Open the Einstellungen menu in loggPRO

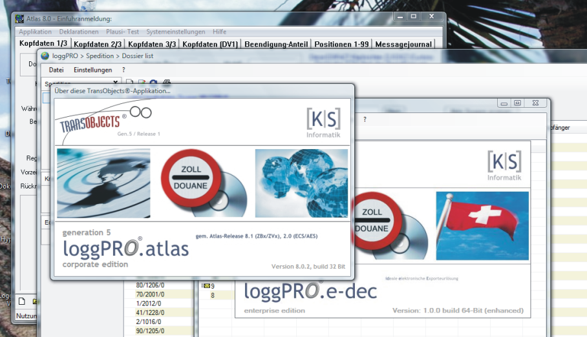[93, 70]
